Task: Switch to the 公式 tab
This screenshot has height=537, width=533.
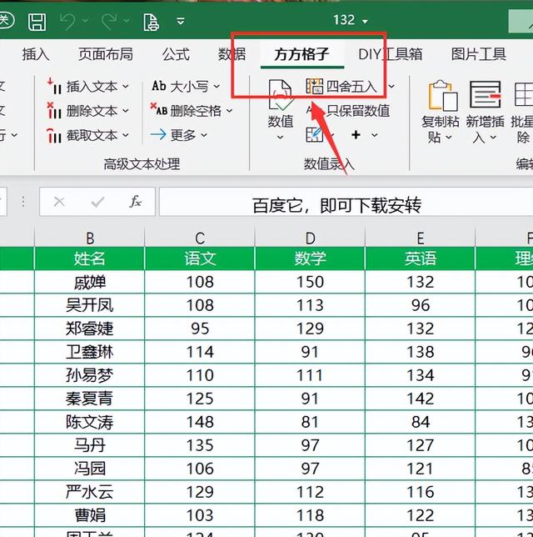Action: [x=176, y=54]
